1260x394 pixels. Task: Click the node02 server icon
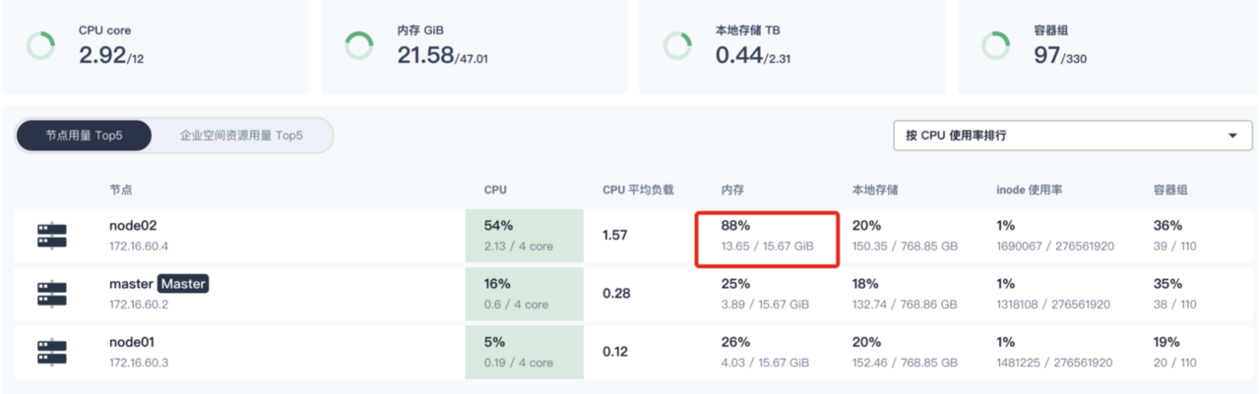click(52, 236)
